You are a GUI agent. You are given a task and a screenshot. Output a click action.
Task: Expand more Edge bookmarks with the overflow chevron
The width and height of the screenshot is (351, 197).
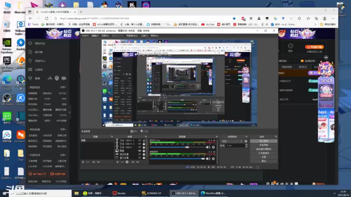(x=315, y=25)
